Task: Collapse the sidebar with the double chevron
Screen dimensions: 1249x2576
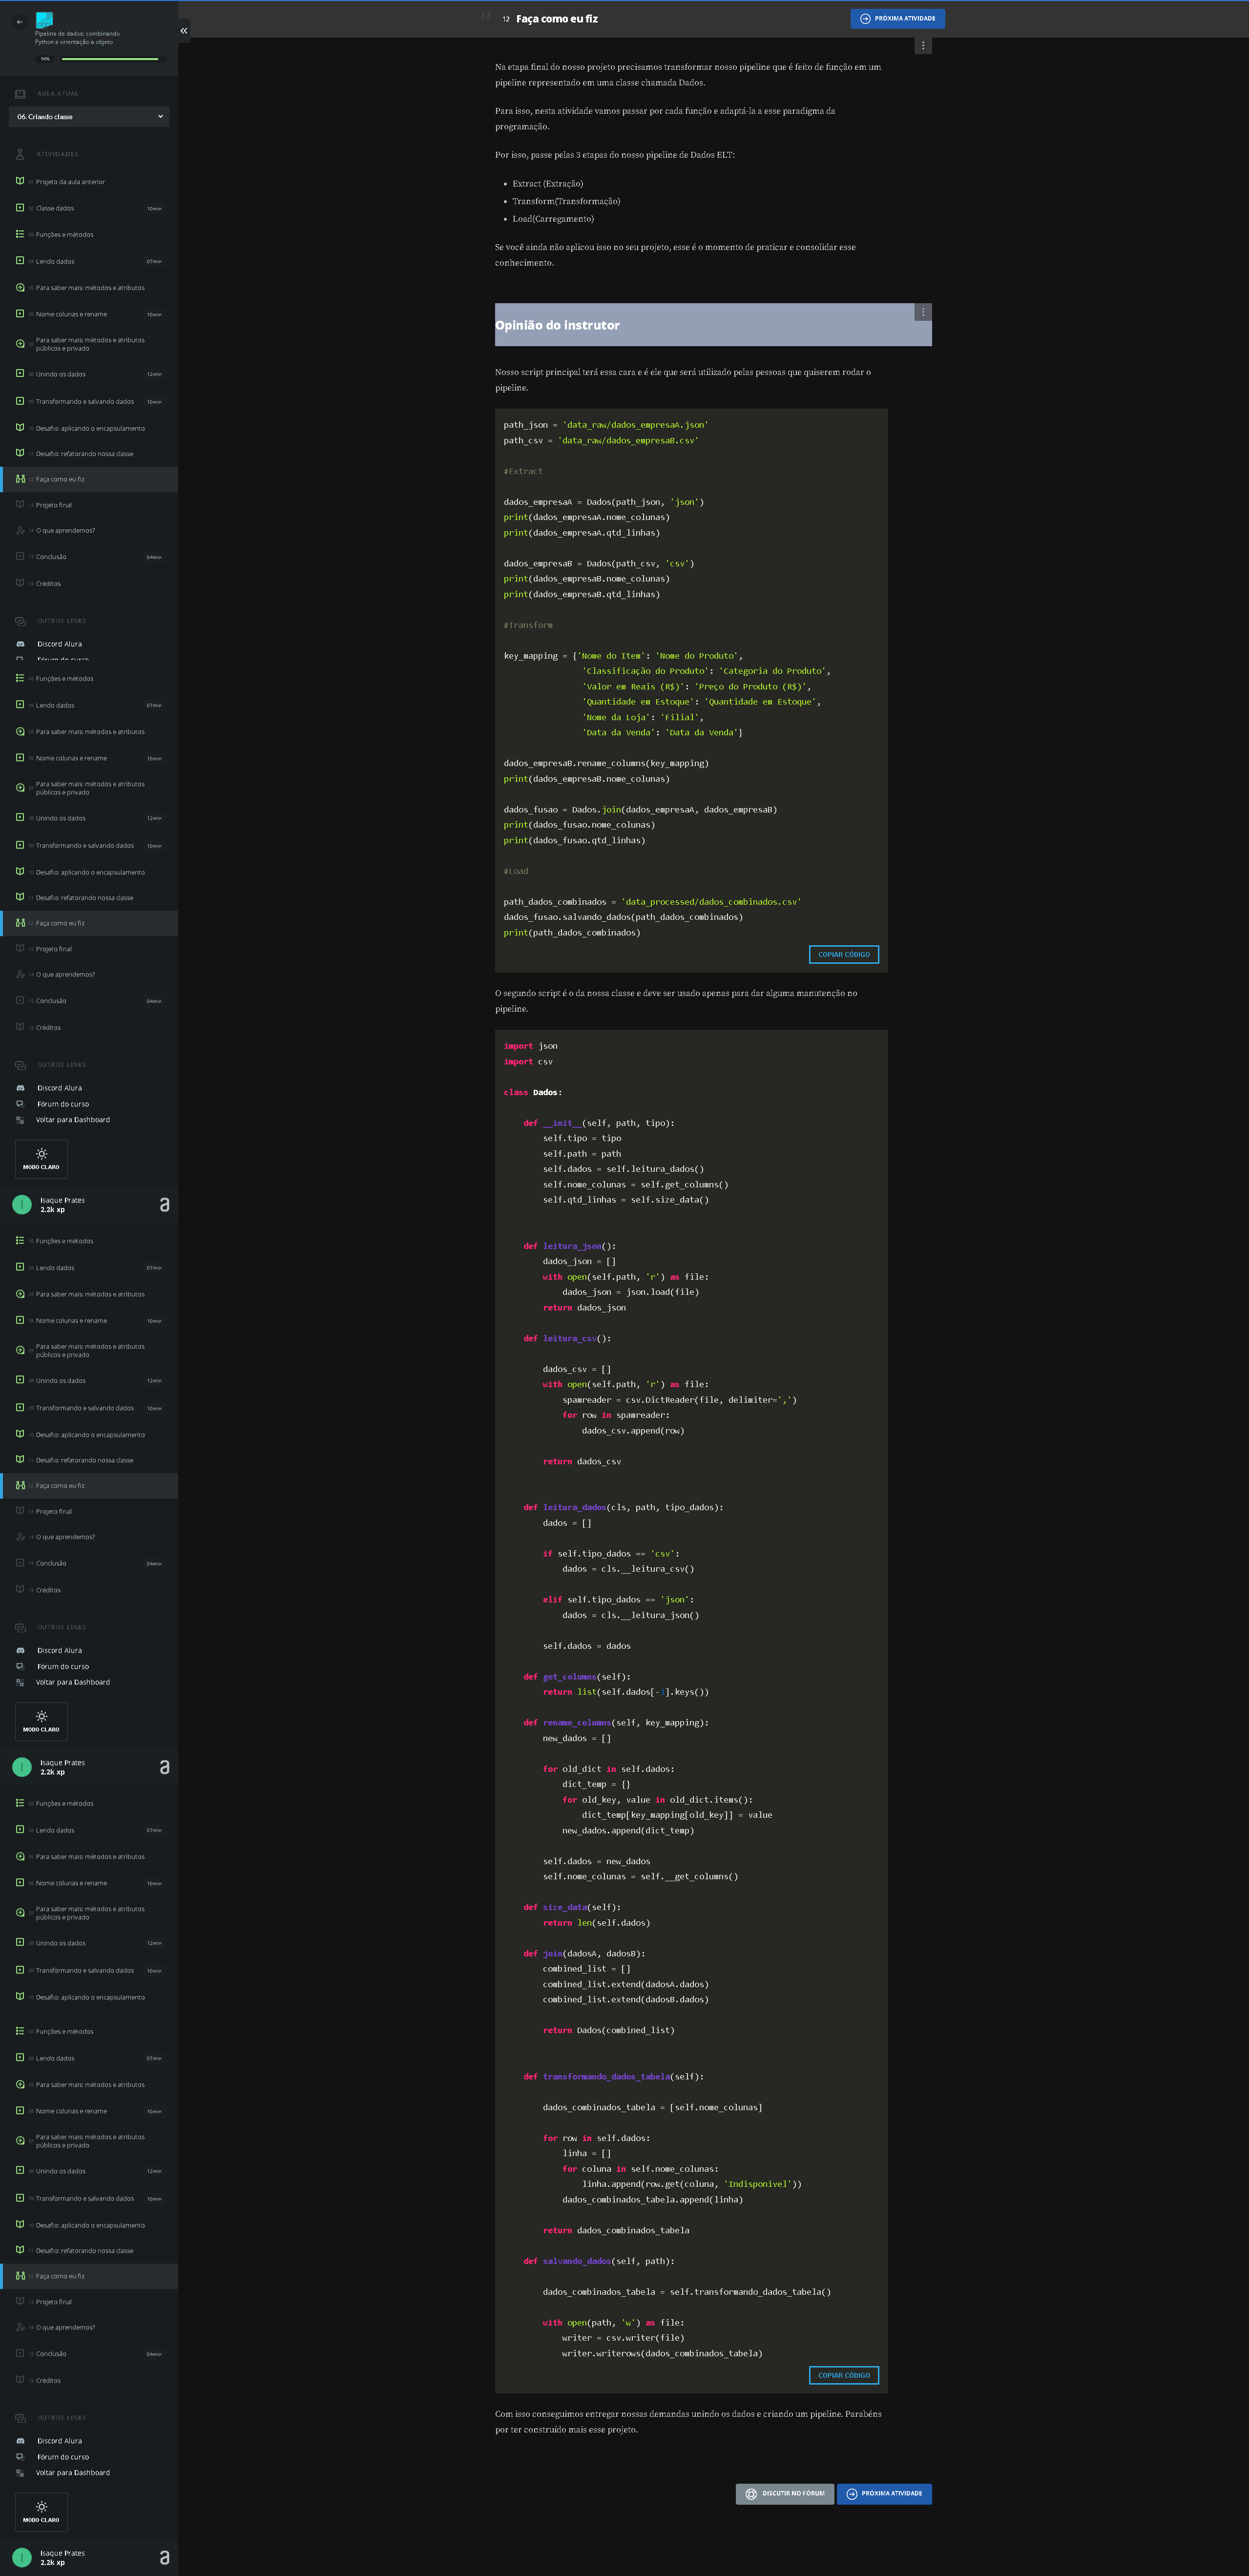Action: click(183, 31)
